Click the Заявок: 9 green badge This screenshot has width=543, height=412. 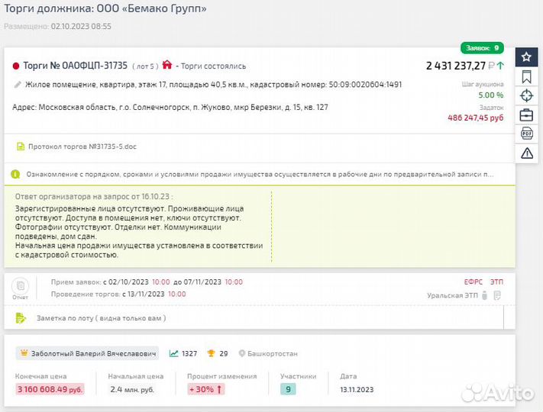point(482,47)
